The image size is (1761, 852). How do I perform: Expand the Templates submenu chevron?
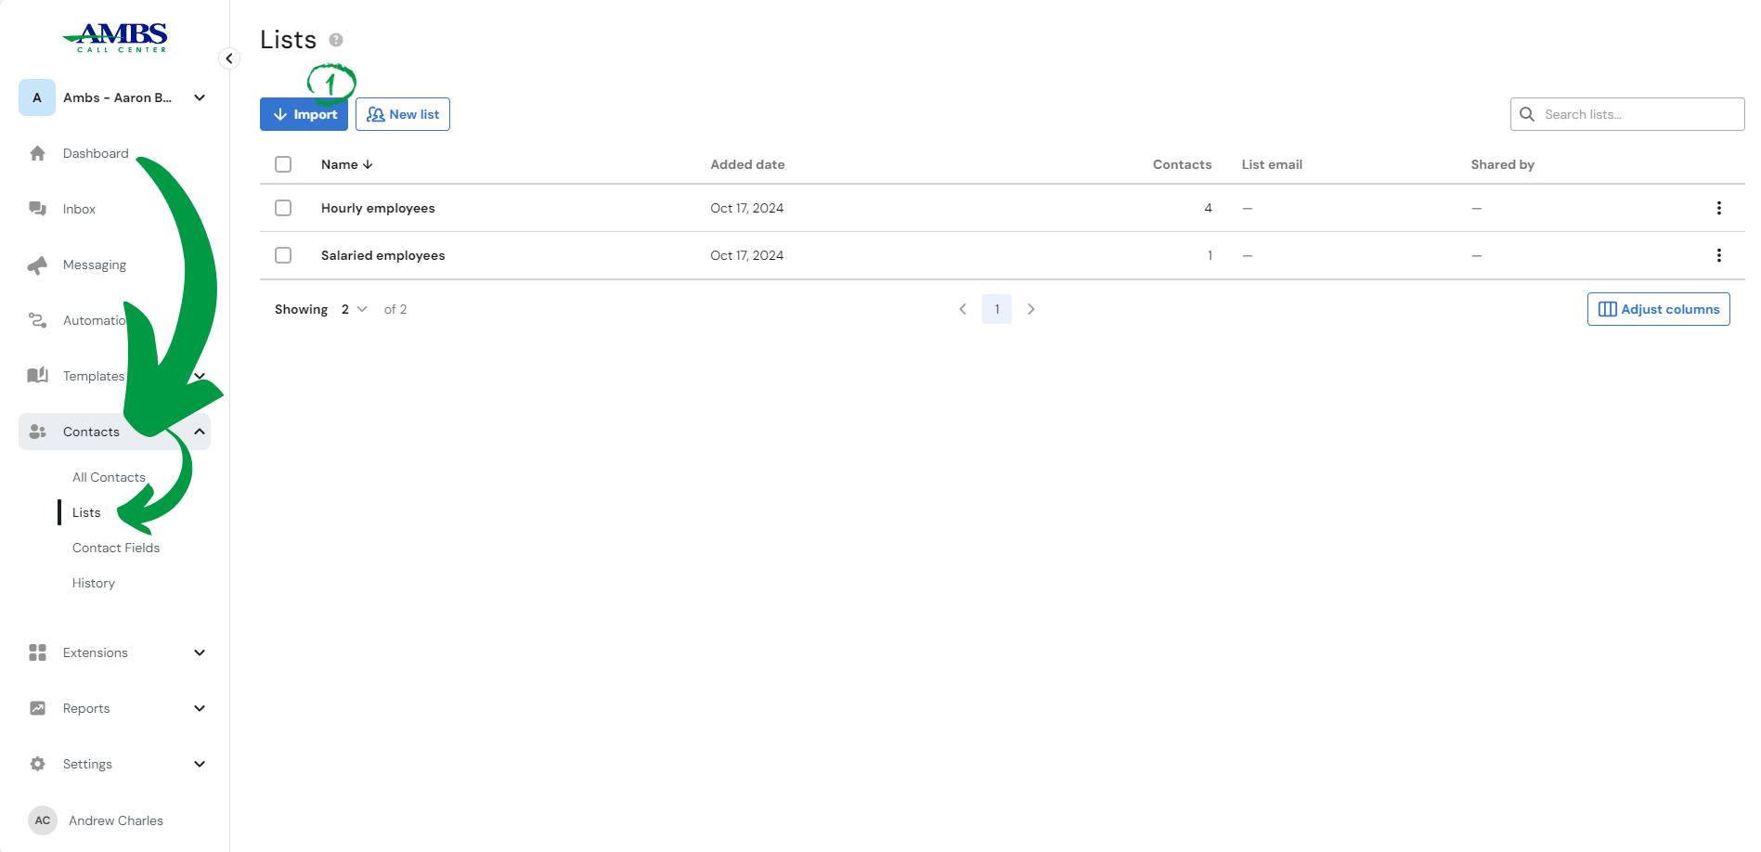[x=200, y=376]
